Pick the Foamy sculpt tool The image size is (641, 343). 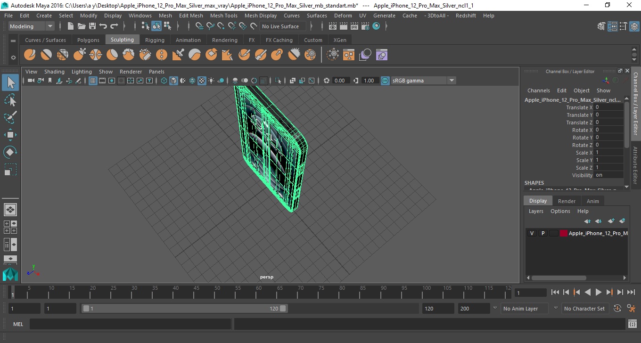pyautogui.click(x=129, y=55)
